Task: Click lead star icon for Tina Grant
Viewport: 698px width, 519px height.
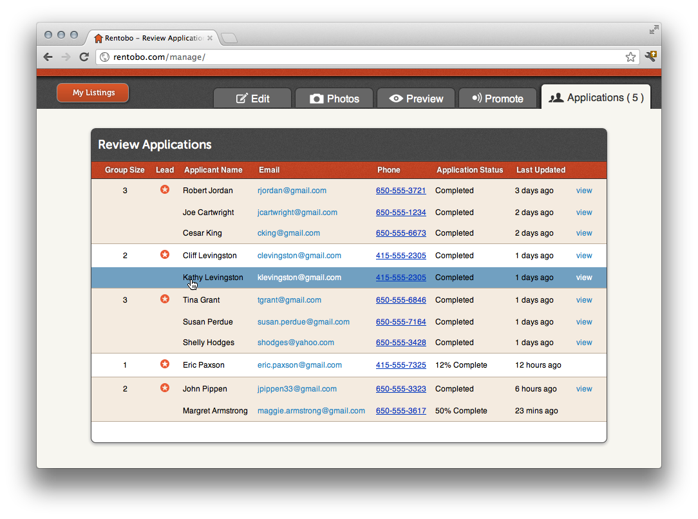Action: pyautogui.click(x=165, y=299)
